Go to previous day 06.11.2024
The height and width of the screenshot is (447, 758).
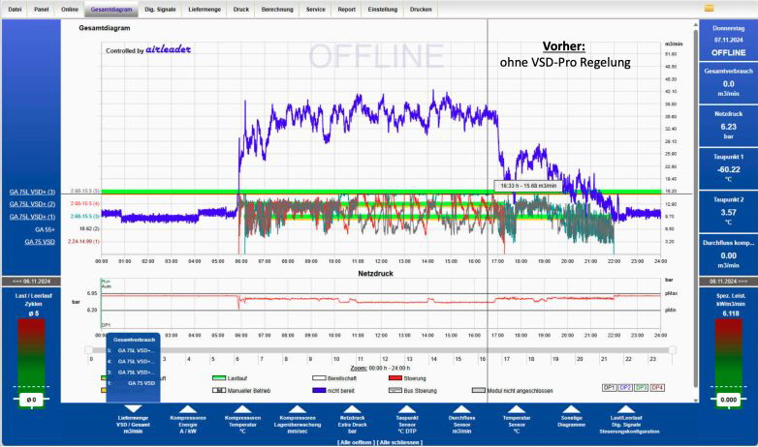click(x=37, y=280)
